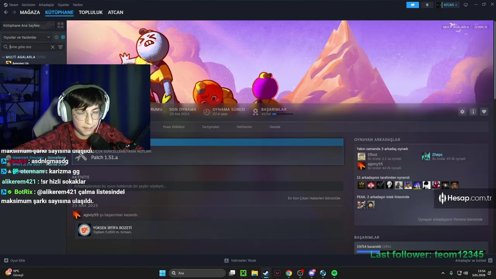
Task: Open Kütüphane Ana Sayfası
Action: 22,25
